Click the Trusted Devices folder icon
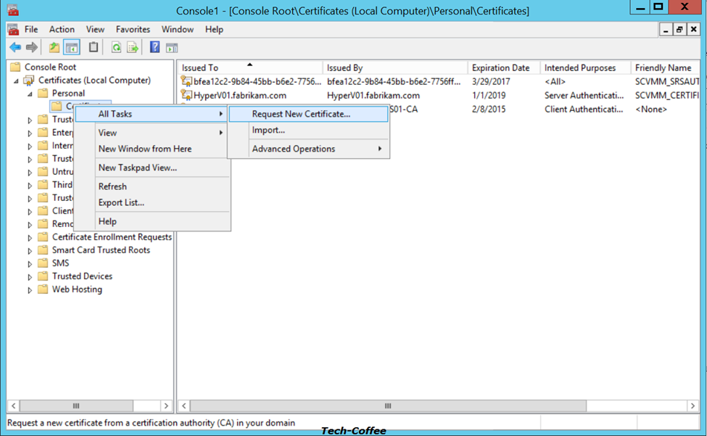This screenshot has width=707, height=436. (43, 276)
